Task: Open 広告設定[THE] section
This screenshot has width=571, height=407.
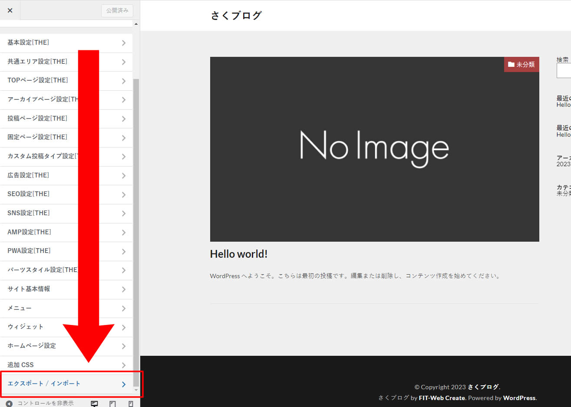Action: [x=66, y=175]
